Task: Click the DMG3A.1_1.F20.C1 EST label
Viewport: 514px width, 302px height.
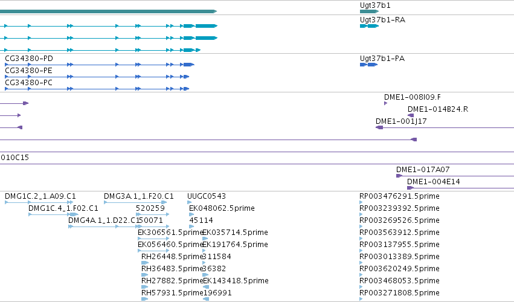Action: 139,196
